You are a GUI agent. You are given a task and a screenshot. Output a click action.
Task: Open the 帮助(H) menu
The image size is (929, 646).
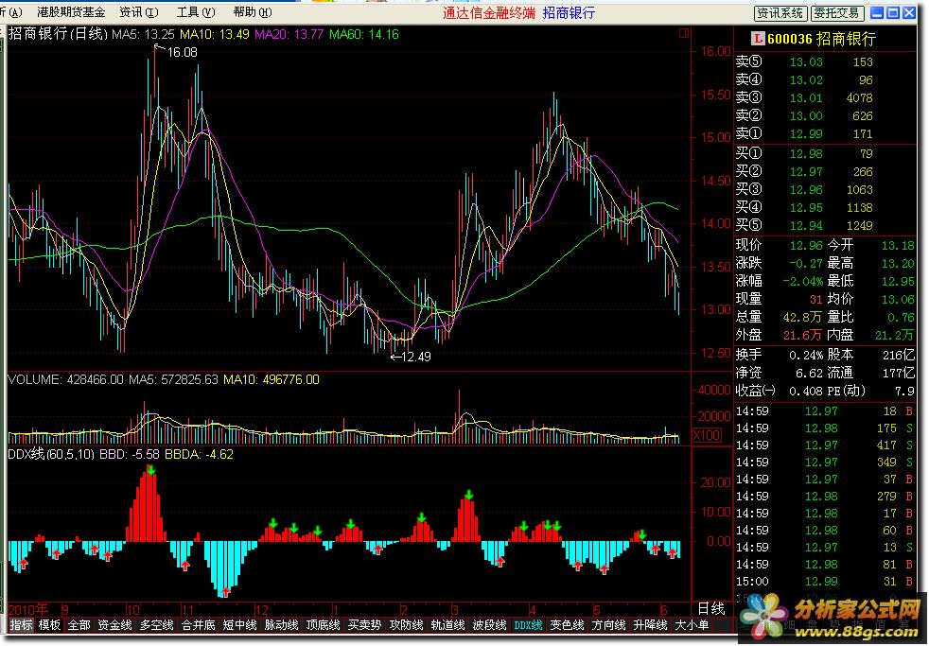tap(253, 12)
